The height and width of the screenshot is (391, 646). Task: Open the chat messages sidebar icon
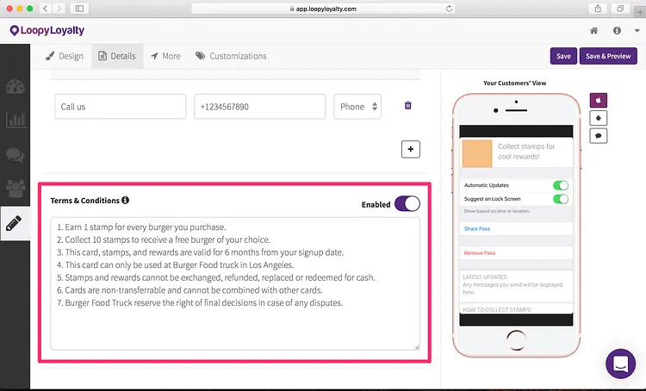(16, 154)
